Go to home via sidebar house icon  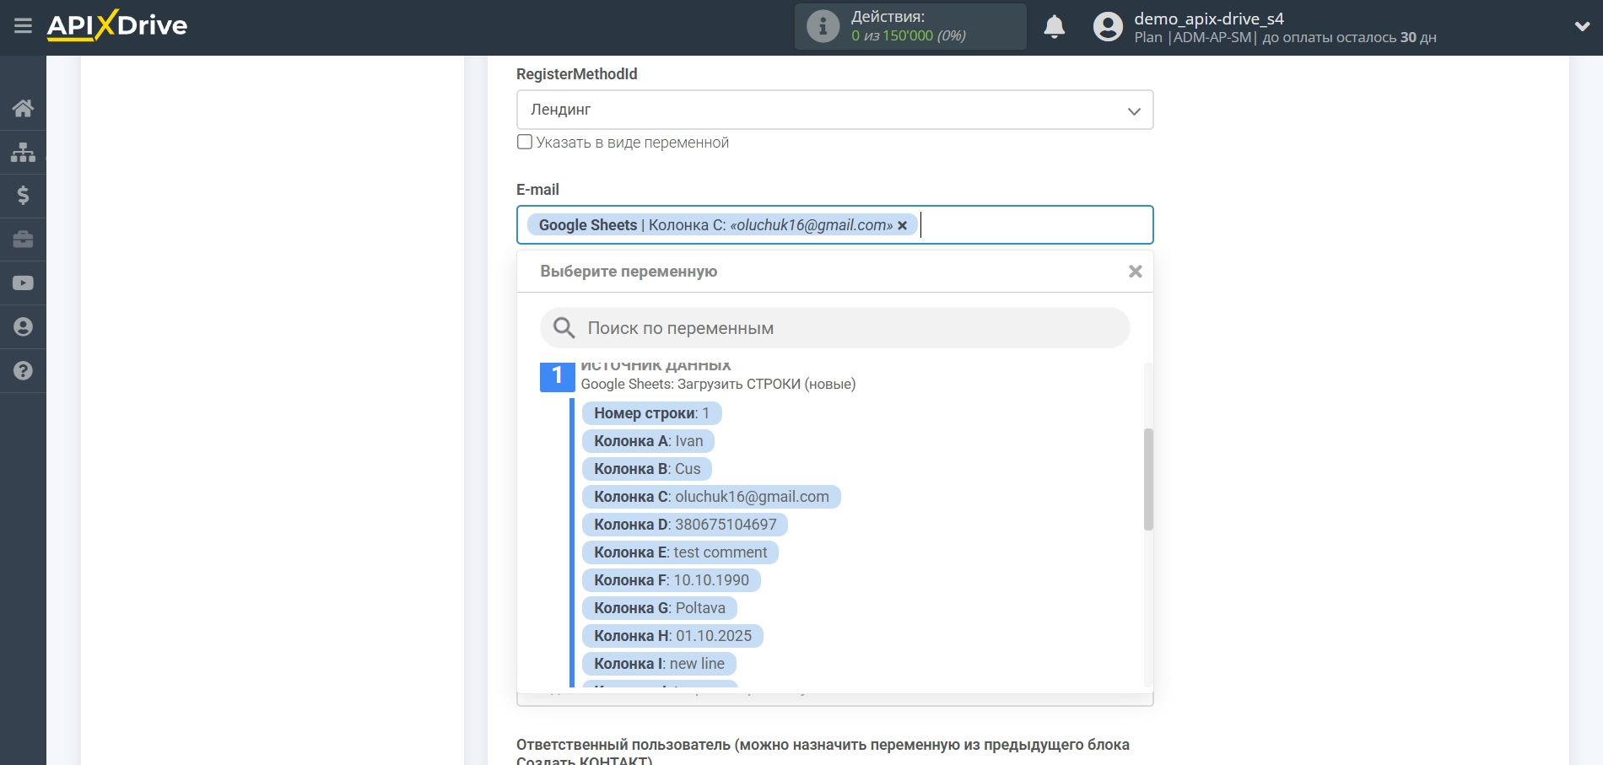coord(23,108)
